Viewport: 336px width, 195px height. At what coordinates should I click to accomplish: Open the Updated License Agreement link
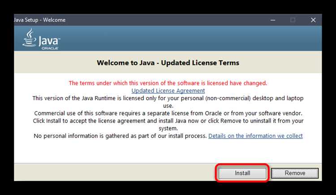tap(168, 90)
